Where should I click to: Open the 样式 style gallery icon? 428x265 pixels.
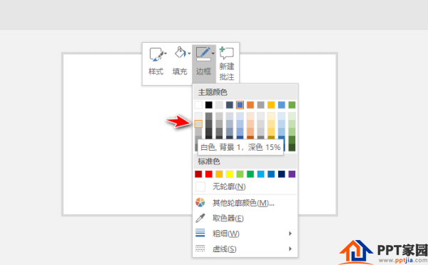pos(156,54)
